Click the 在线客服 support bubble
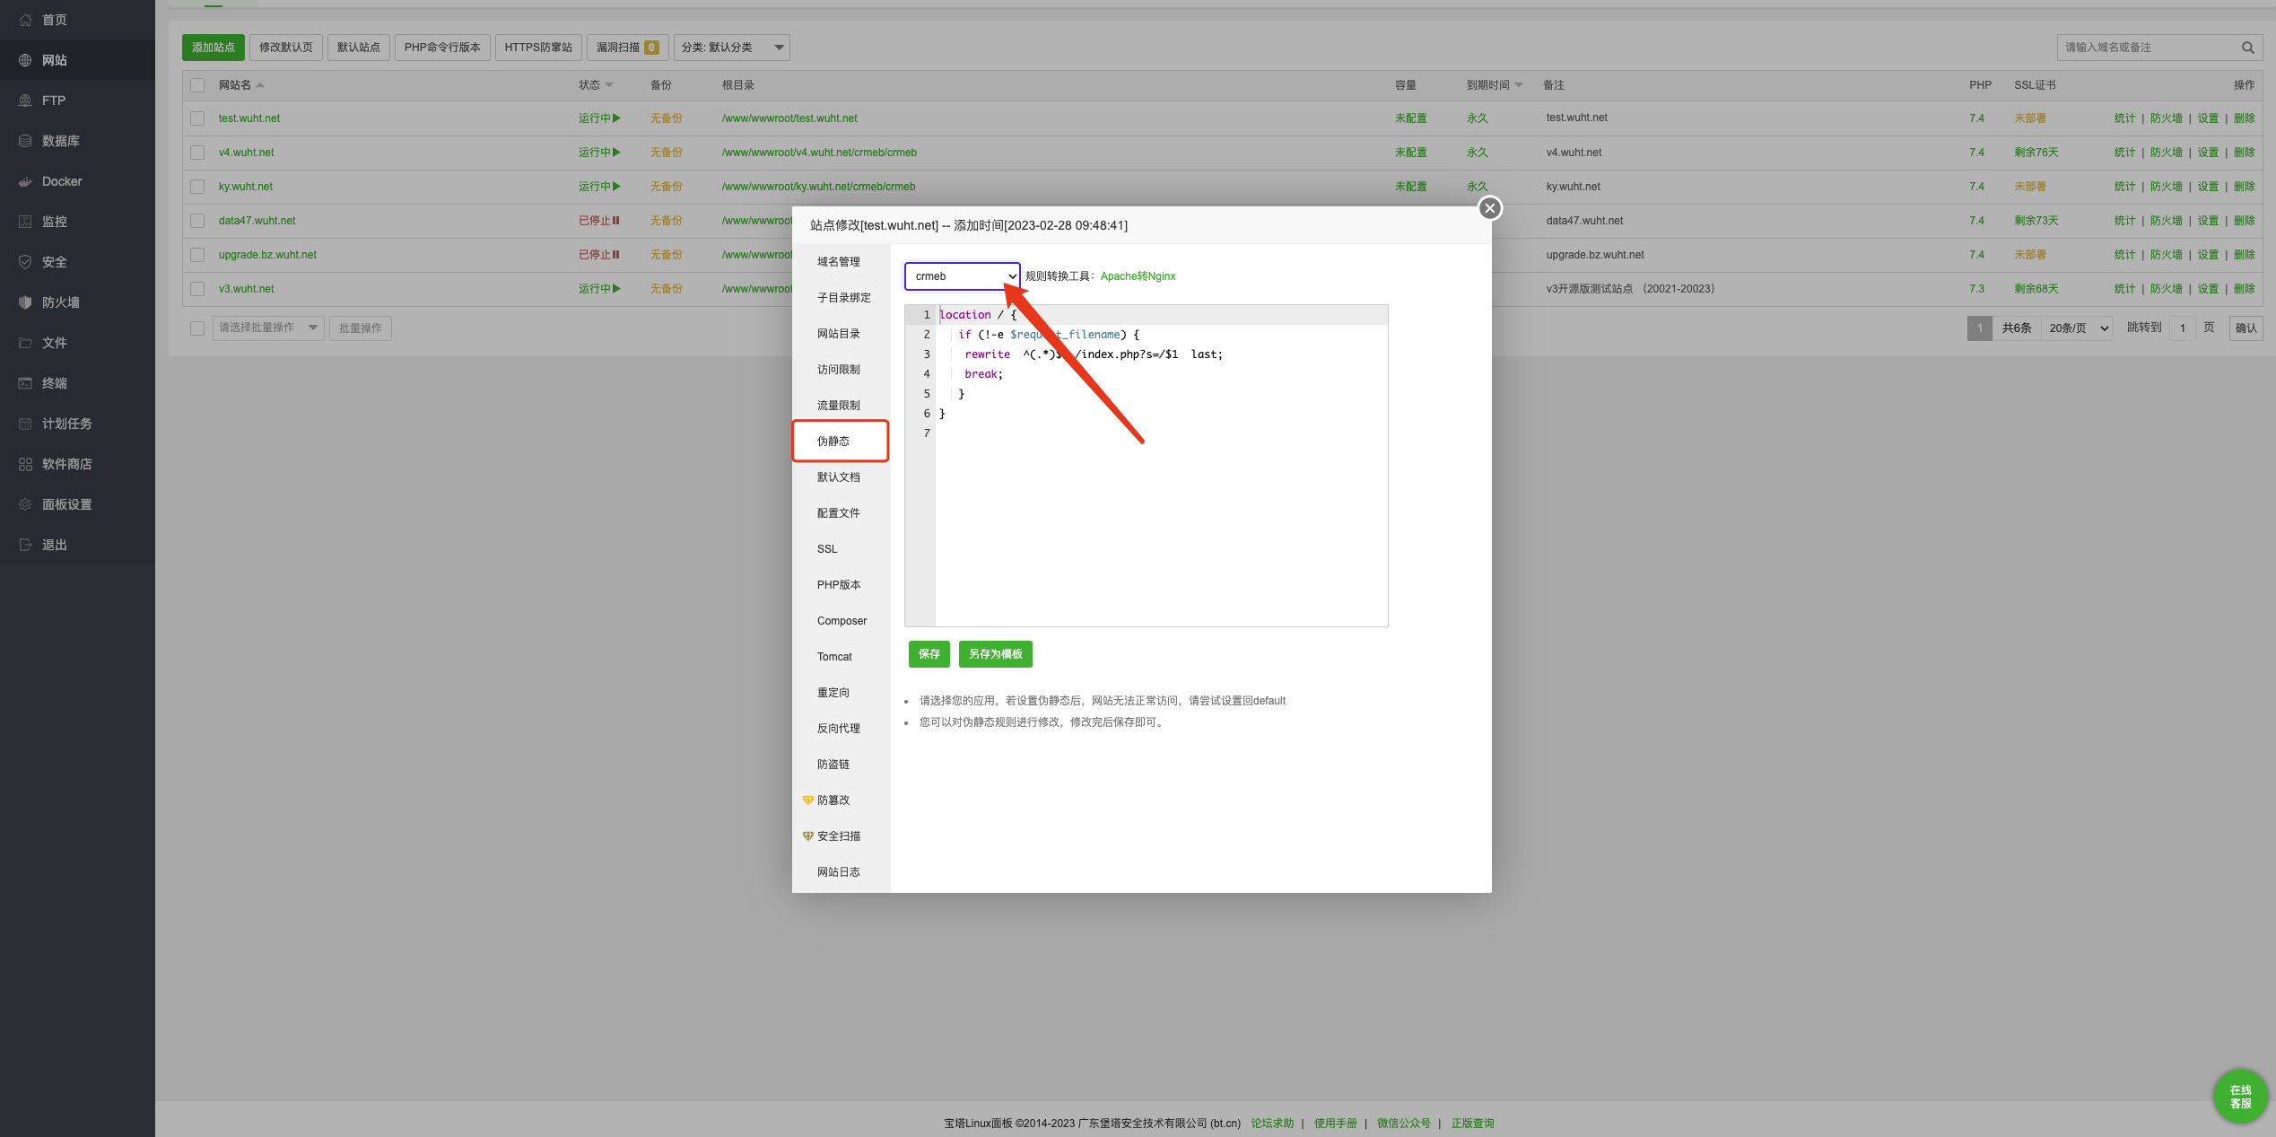The width and height of the screenshot is (2276, 1137). tap(2240, 1096)
